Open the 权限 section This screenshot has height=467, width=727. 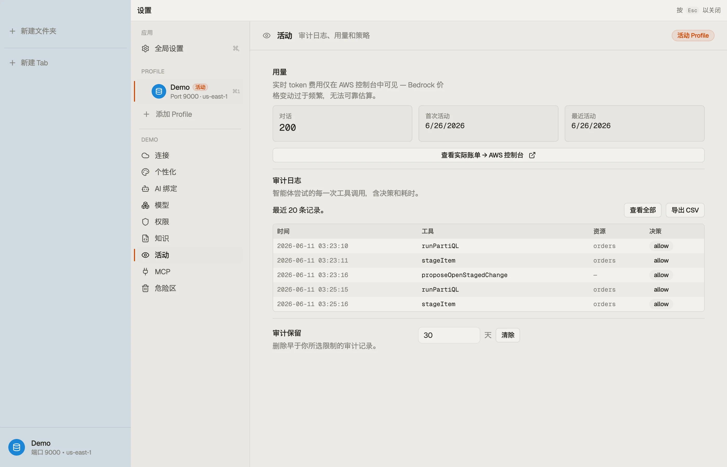click(x=190, y=222)
